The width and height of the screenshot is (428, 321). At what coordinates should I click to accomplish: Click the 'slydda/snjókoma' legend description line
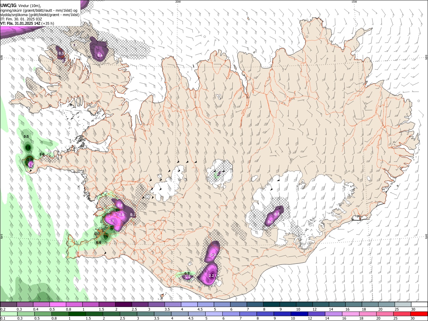(x=40, y=15)
